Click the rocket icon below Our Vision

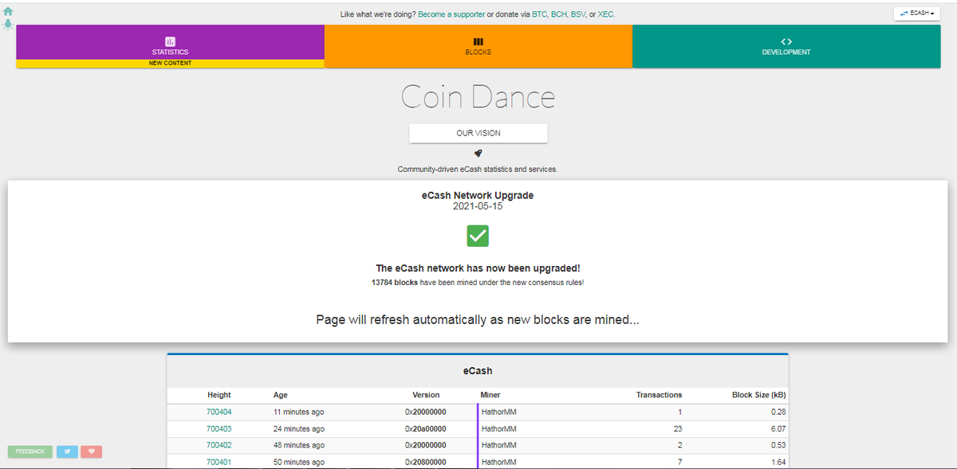(478, 154)
